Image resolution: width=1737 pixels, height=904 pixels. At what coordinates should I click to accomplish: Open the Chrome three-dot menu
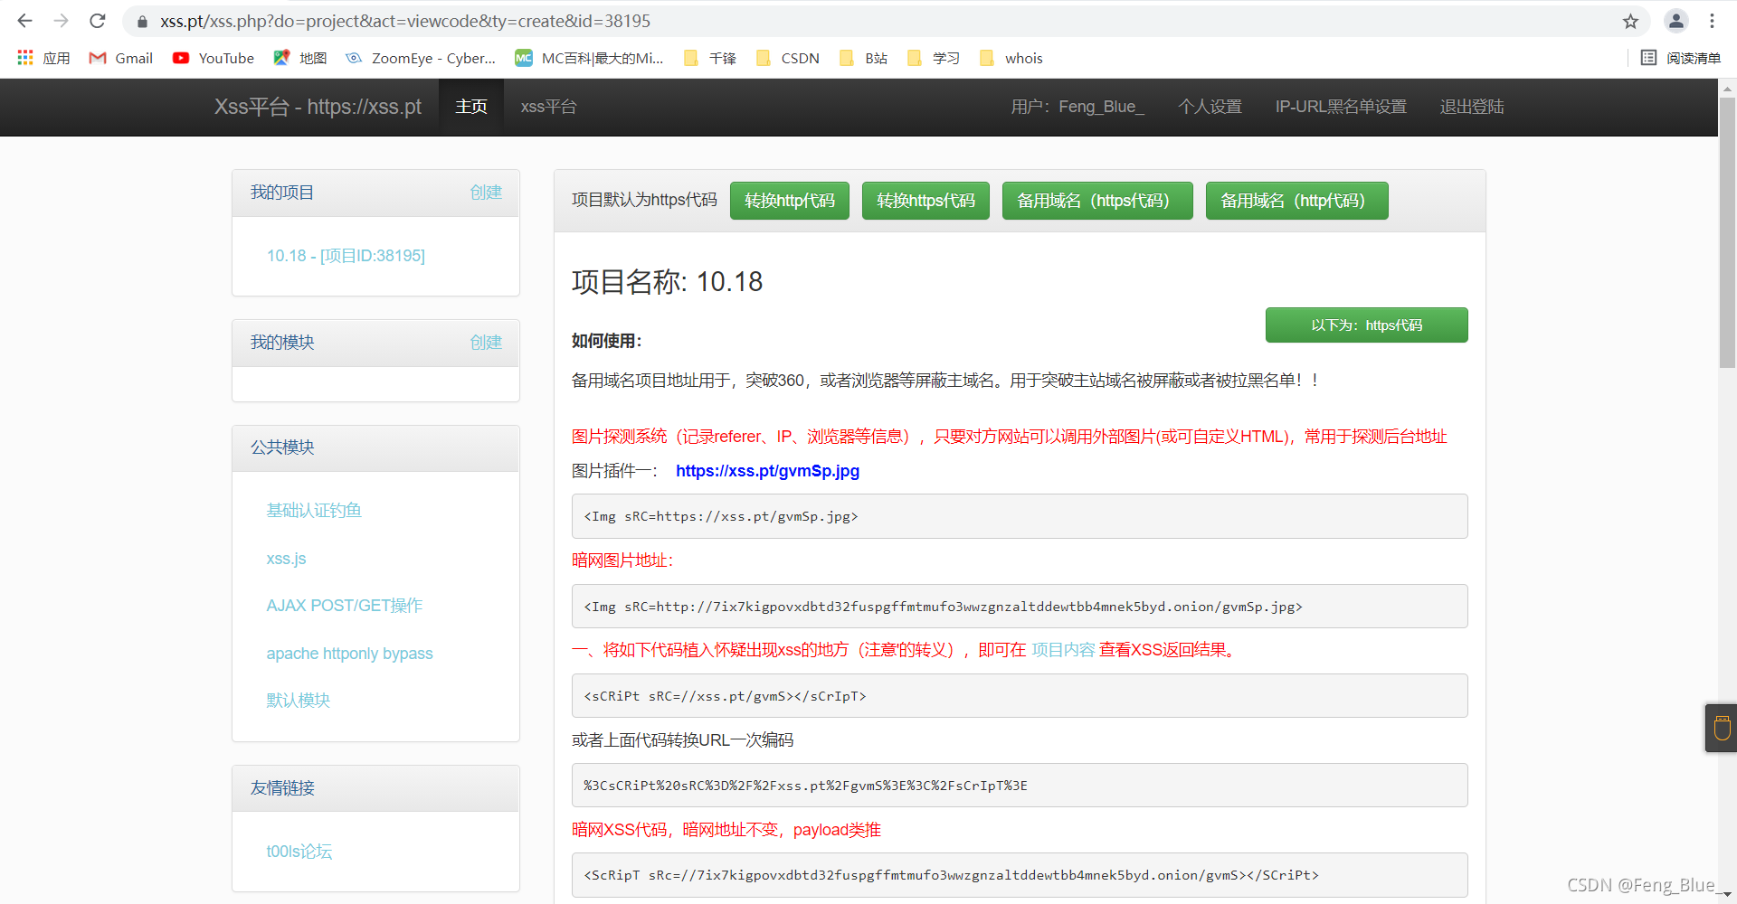[1712, 21]
